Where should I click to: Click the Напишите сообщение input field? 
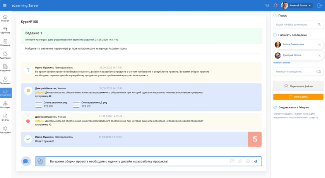(294, 72)
